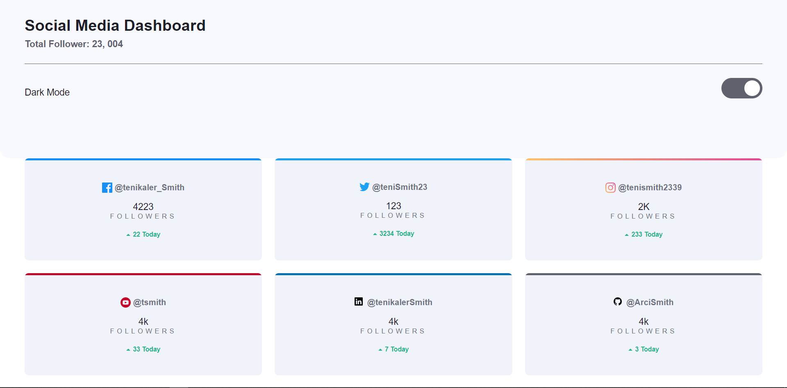Click the gradient bar atop the Instagram card
Image resolution: width=787 pixels, height=388 pixels.
coord(644,159)
